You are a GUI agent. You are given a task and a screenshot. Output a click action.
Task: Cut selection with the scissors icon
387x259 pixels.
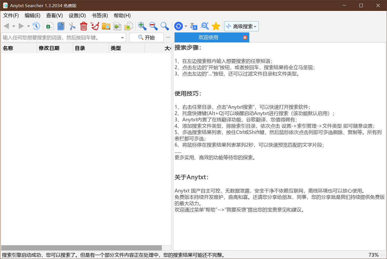[x=72, y=26]
